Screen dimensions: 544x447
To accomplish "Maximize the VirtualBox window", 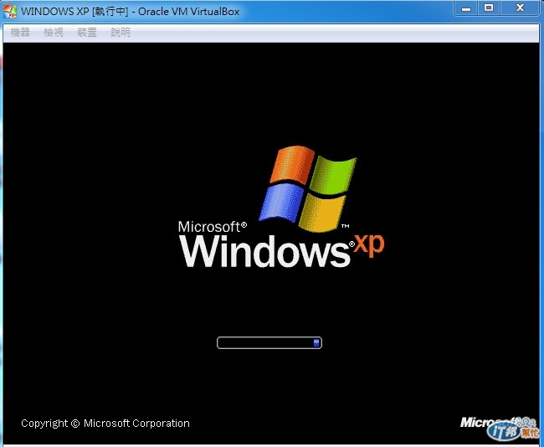I will pyautogui.click(x=489, y=8).
